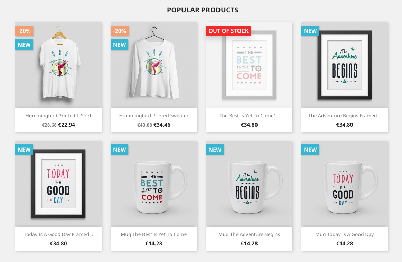The height and width of the screenshot is (262, 402).
Task: Open Today Is A Good Day Framed... title link
Action: 58,234
